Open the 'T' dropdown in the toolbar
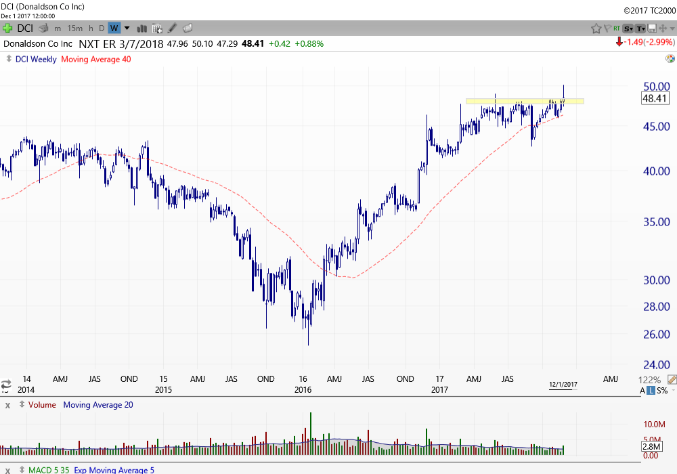 pos(640,28)
